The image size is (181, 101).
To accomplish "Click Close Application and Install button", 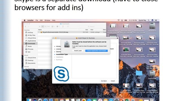I will (96, 50).
